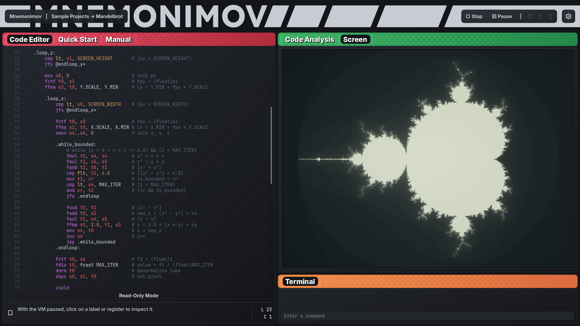The width and height of the screenshot is (580, 326).
Task: Click the comment on line 49
Action: [x=132, y=150]
